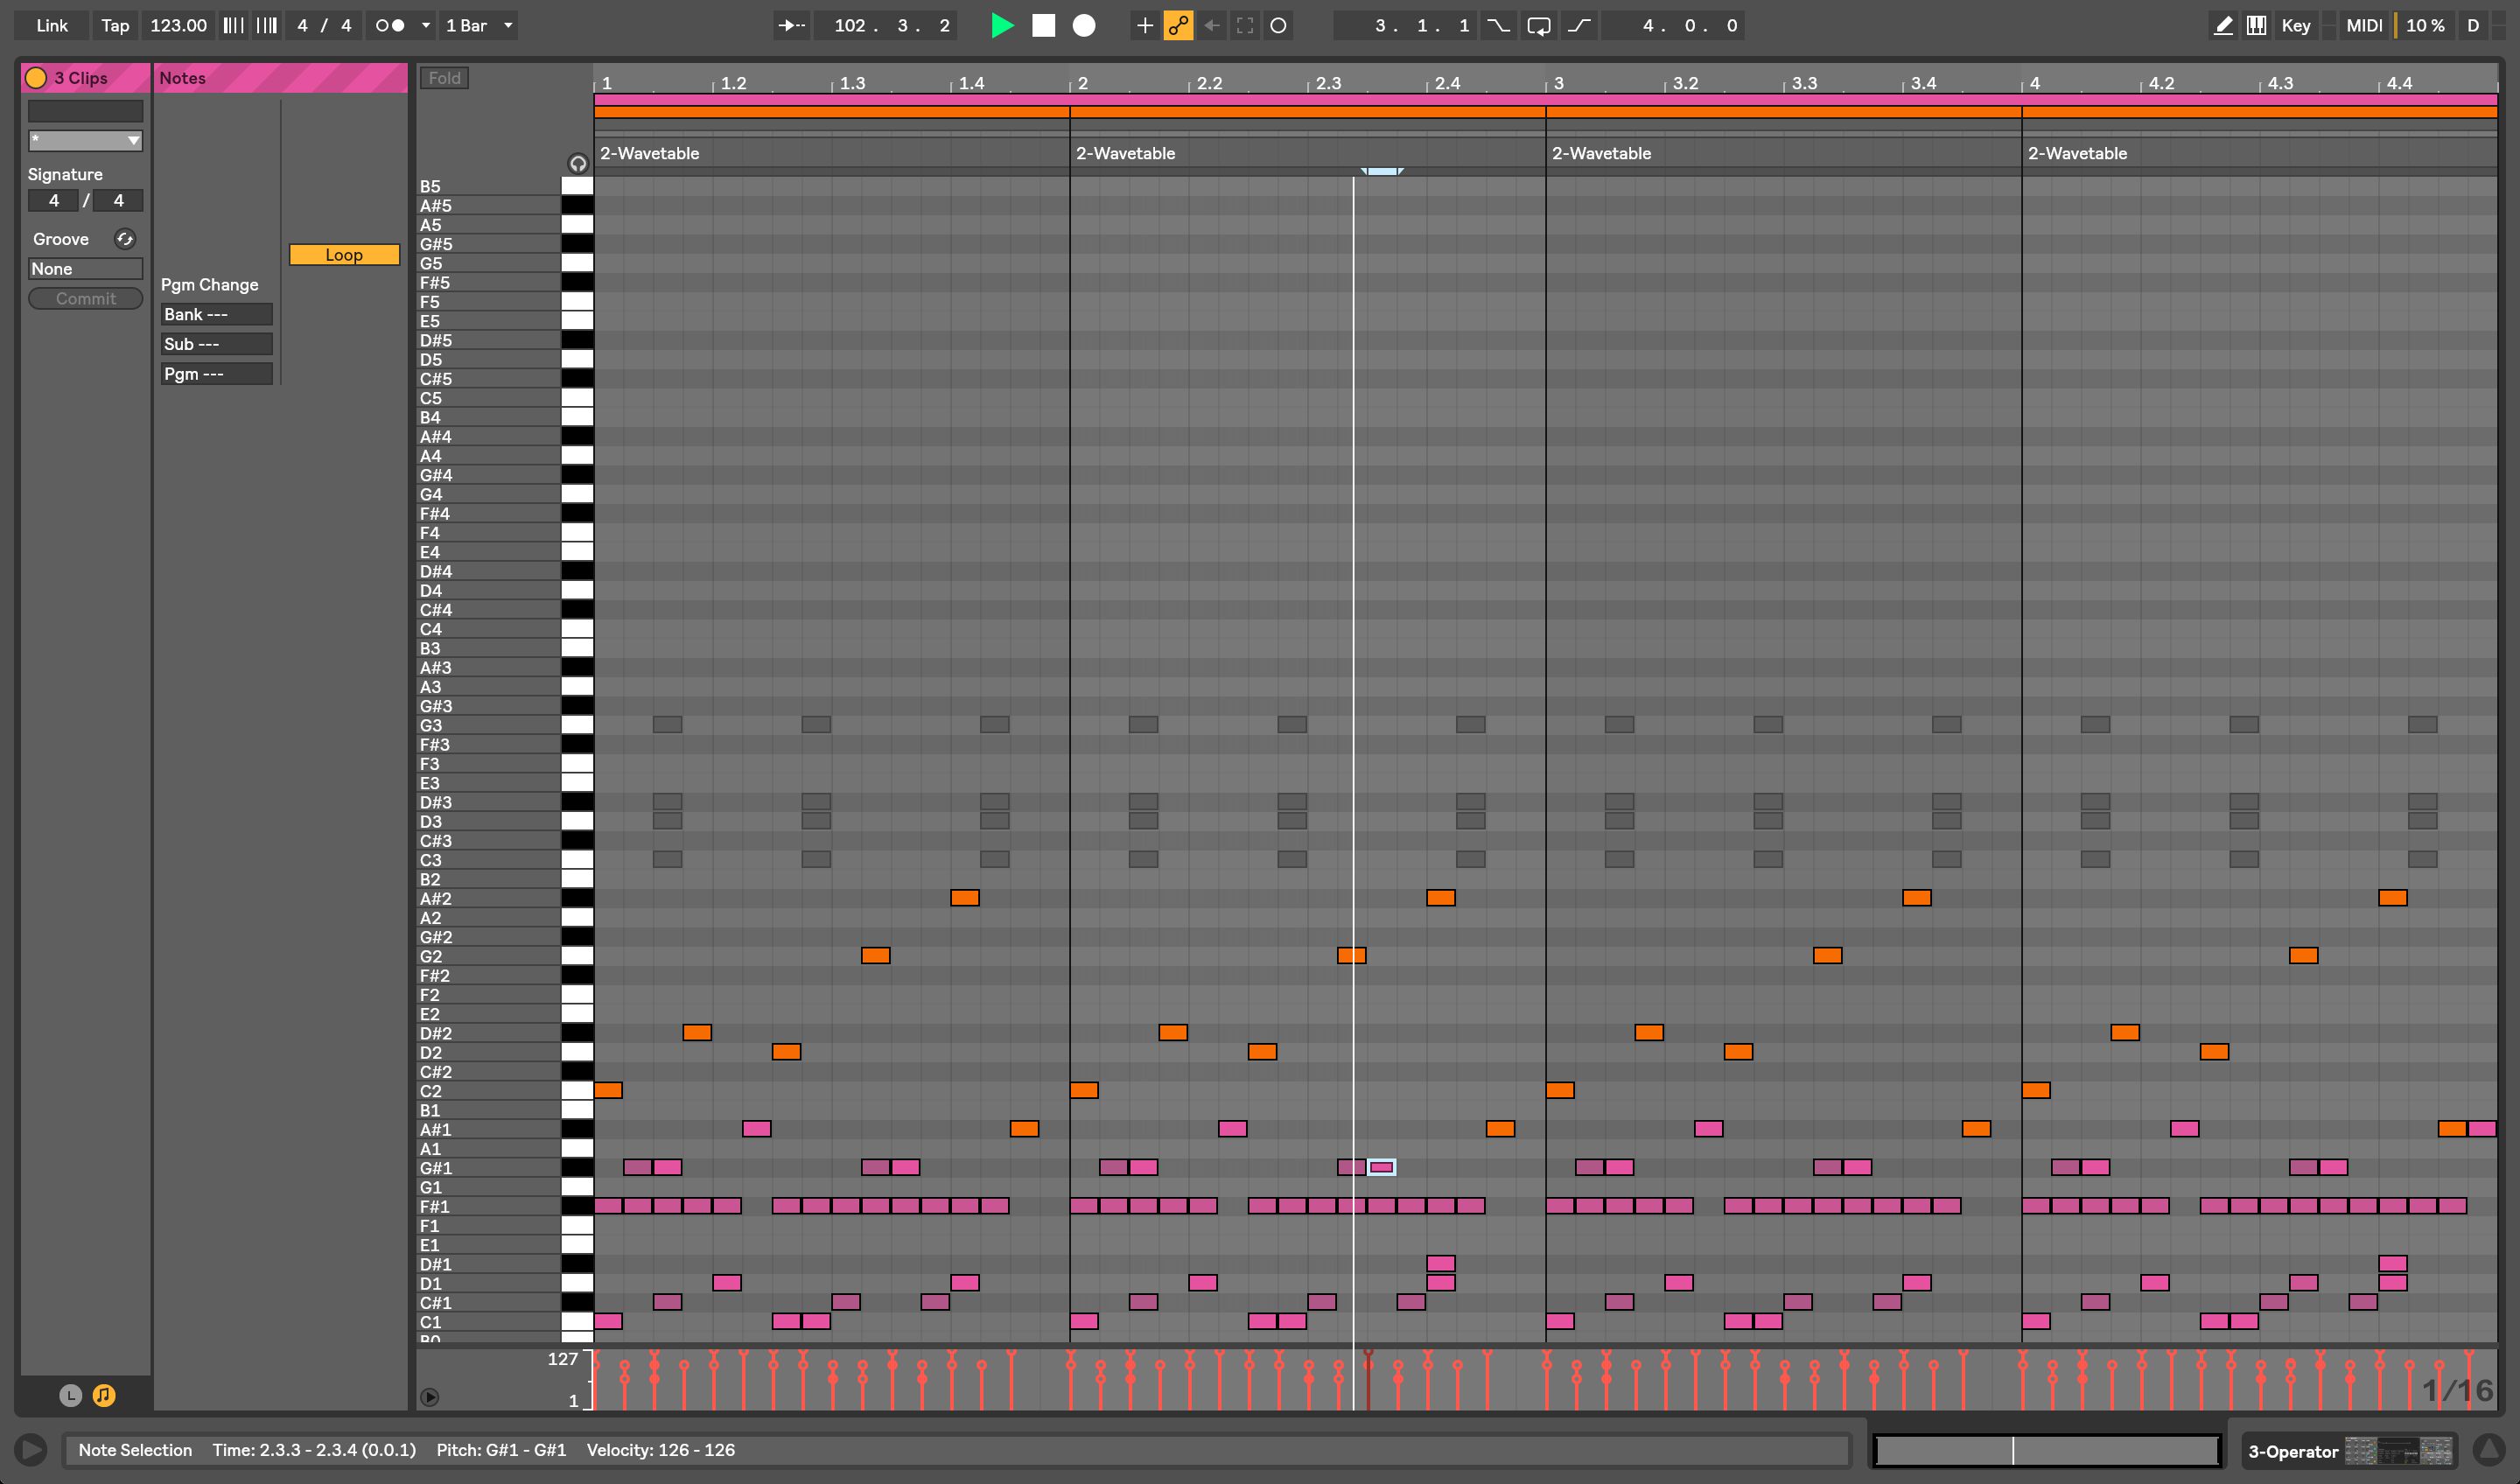Click the Commit groove button
The width and height of the screenshot is (2520, 1484).
[85, 299]
